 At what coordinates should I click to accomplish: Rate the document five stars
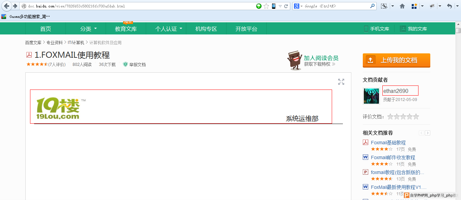click(416, 117)
